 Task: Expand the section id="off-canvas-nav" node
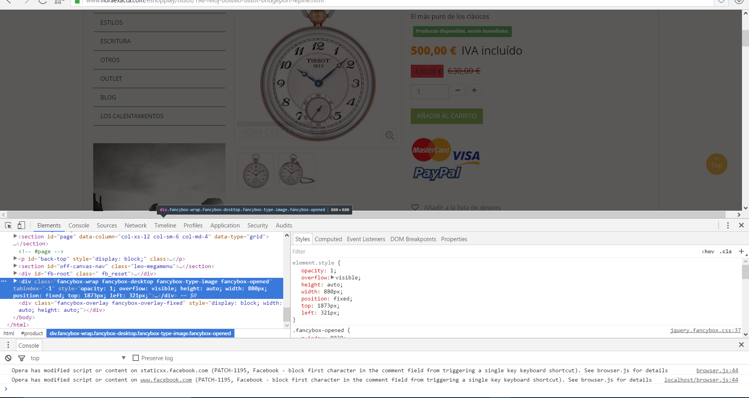tap(15, 266)
